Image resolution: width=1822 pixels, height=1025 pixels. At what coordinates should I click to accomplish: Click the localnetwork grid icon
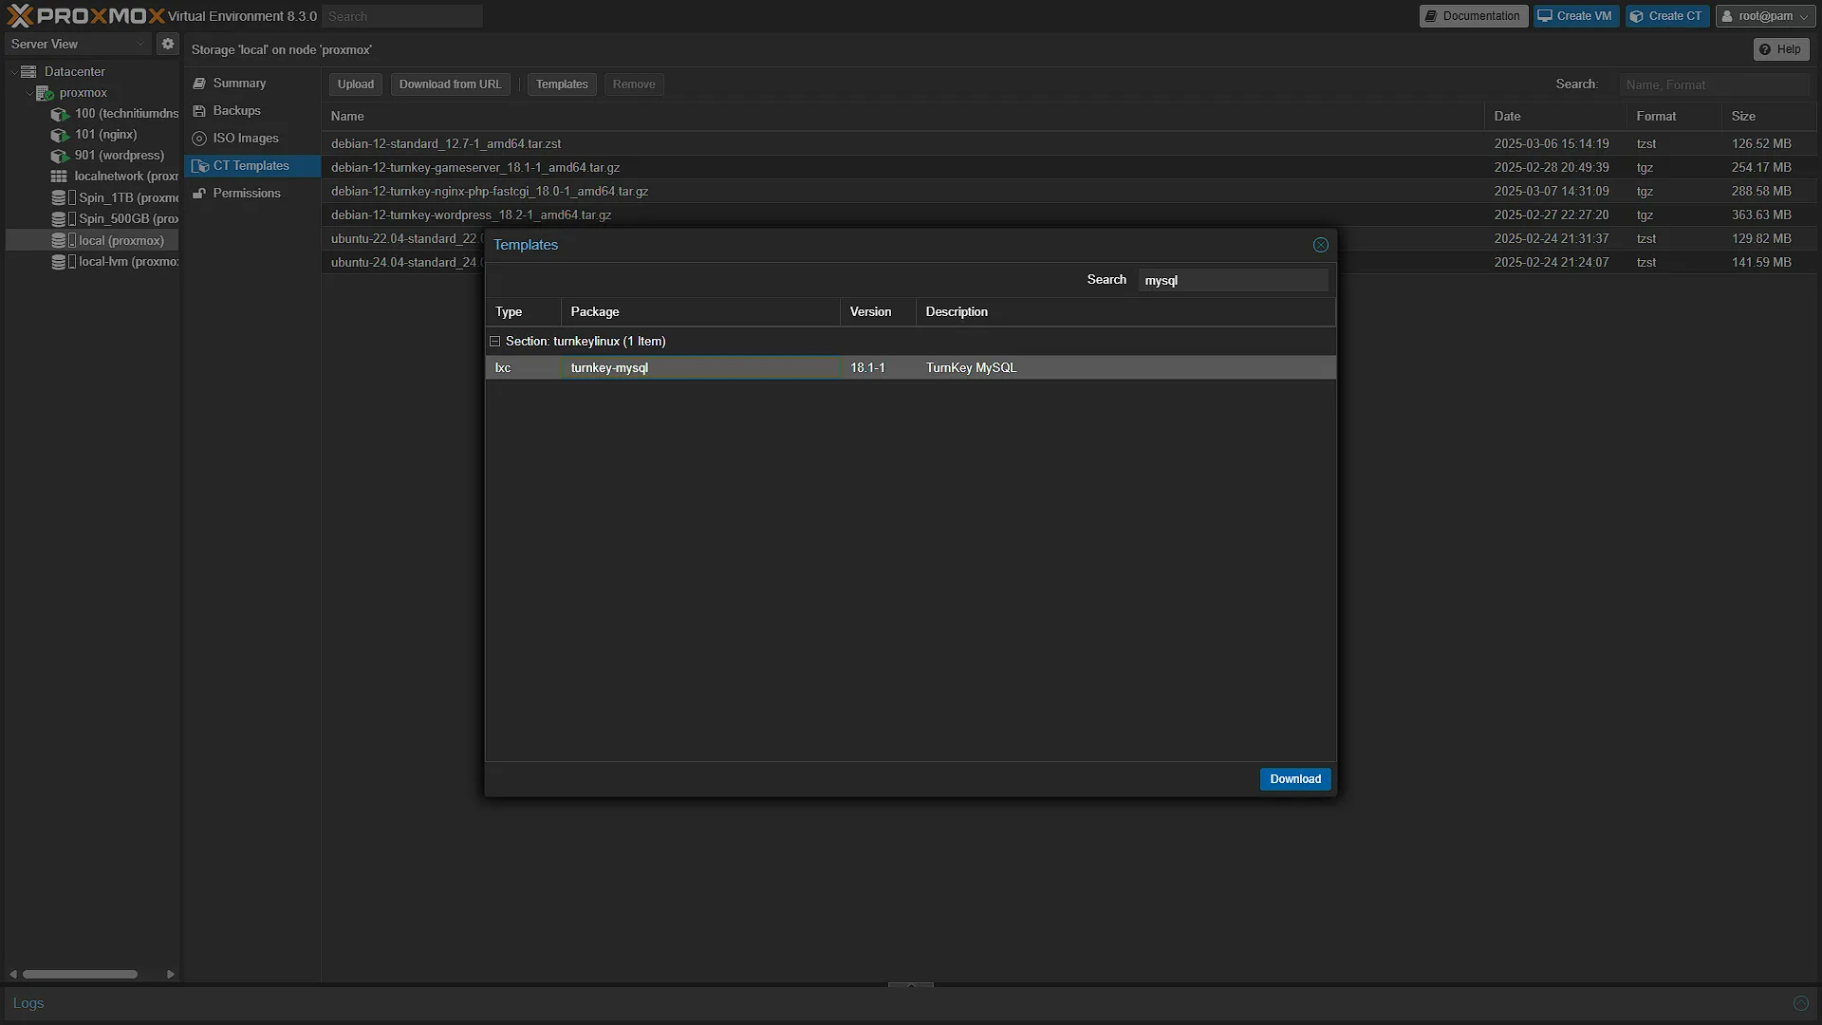[x=59, y=177]
